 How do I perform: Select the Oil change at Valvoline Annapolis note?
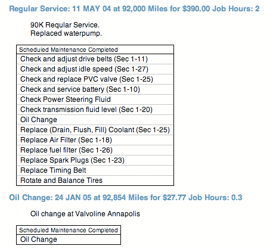click(x=85, y=214)
